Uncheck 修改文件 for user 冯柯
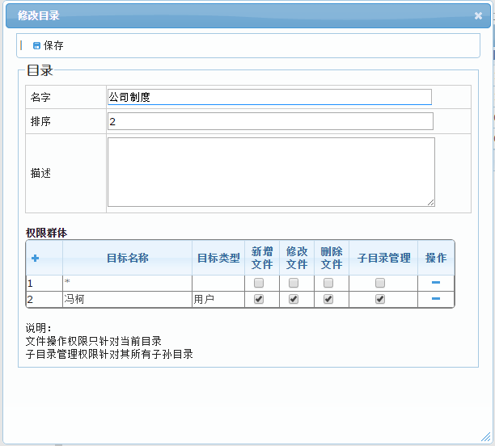The image size is (495, 446). coord(294,299)
